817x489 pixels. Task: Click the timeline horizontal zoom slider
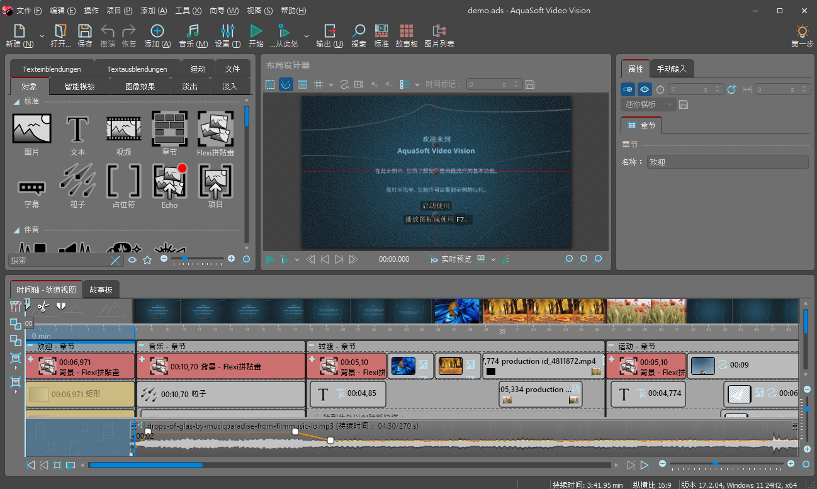[727, 464]
